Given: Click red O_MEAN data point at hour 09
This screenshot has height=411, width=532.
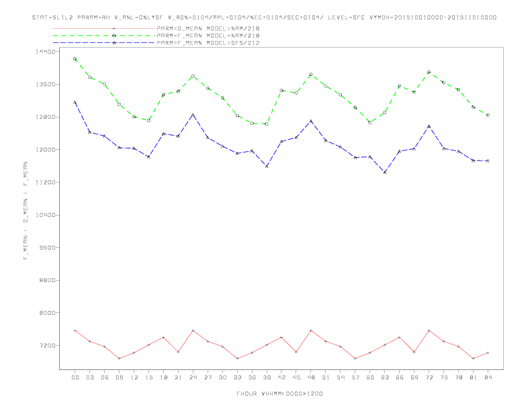Looking at the screenshot, I should [119, 359].
